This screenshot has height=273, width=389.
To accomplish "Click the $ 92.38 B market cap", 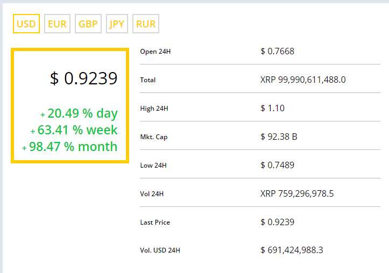I will click(279, 136).
